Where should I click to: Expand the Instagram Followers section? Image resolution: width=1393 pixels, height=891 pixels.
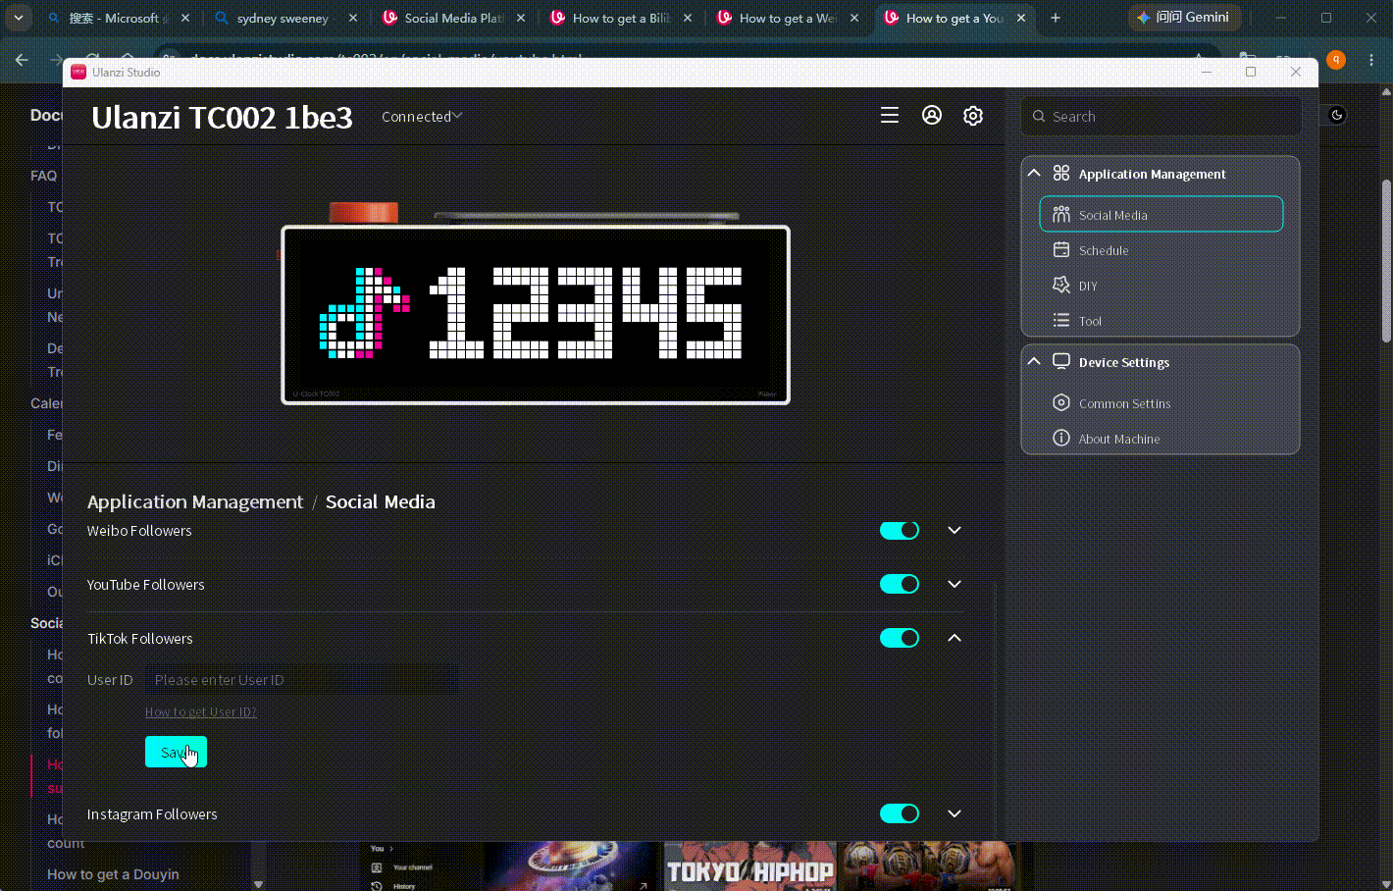click(x=954, y=814)
